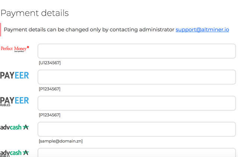Click the [P1234567] hint under first PAYEER field
Image resolution: width=238 pixels, height=157 pixels.
pos(49,89)
